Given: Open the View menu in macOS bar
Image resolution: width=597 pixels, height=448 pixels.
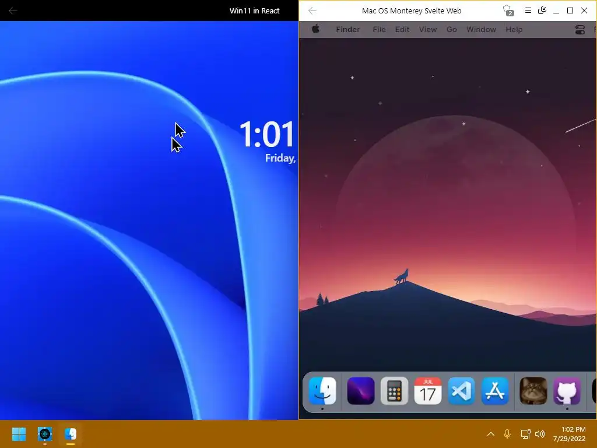Looking at the screenshot, I should (427, 29).
